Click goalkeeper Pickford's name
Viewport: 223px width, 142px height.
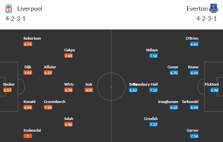click(212, 84)
